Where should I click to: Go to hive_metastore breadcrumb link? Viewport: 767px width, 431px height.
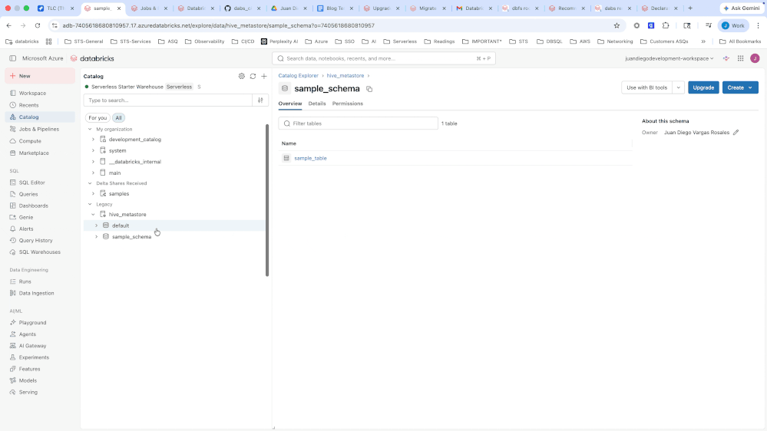tap(345, 76)
